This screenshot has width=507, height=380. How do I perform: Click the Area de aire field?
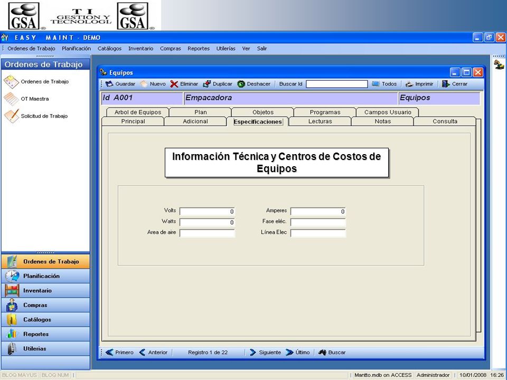tap(207, 233)
